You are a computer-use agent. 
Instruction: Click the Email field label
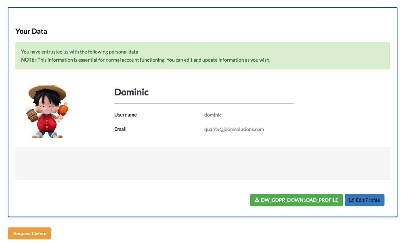(x=120, y=129)
